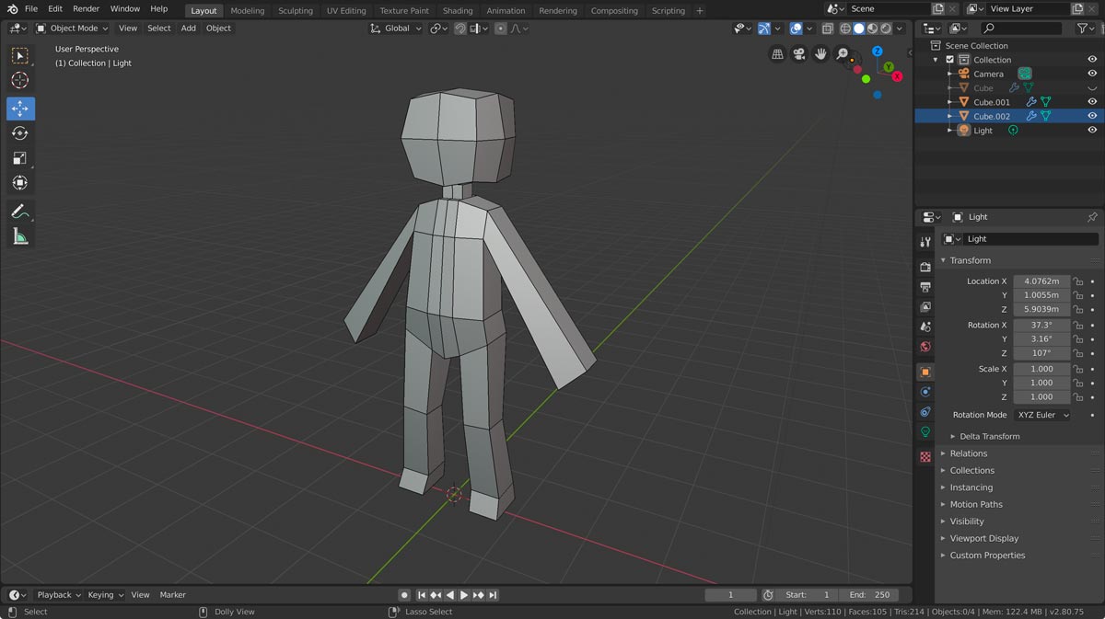Click the Keying button in timeline

(104, 595)
